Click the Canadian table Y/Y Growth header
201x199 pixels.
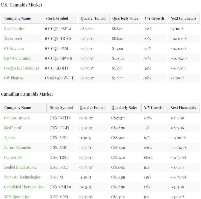(154, 108)
